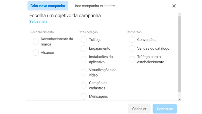Switch to Criar nova campanha tab
The width and height of the screenshot is (202, 114).
click(48, 6)
